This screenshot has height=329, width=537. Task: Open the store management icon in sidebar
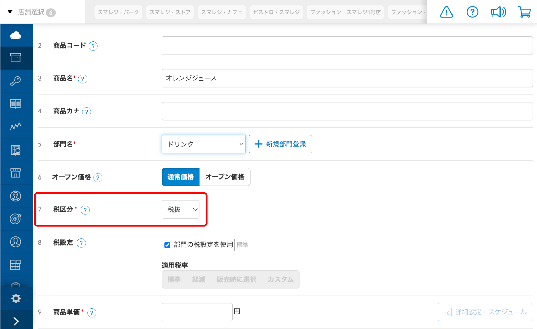[16, 173]
